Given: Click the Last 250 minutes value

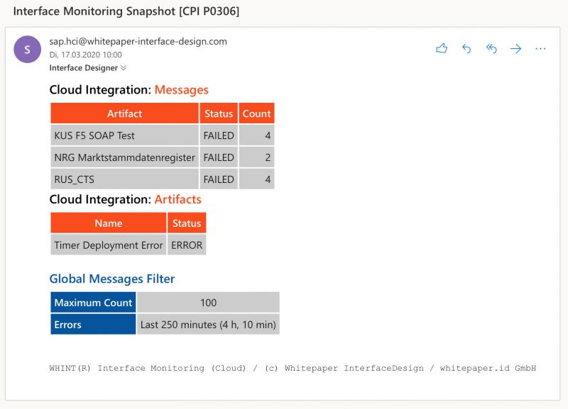Looking at the screenshot, I should pyautogui.click(x=208, y=325).
